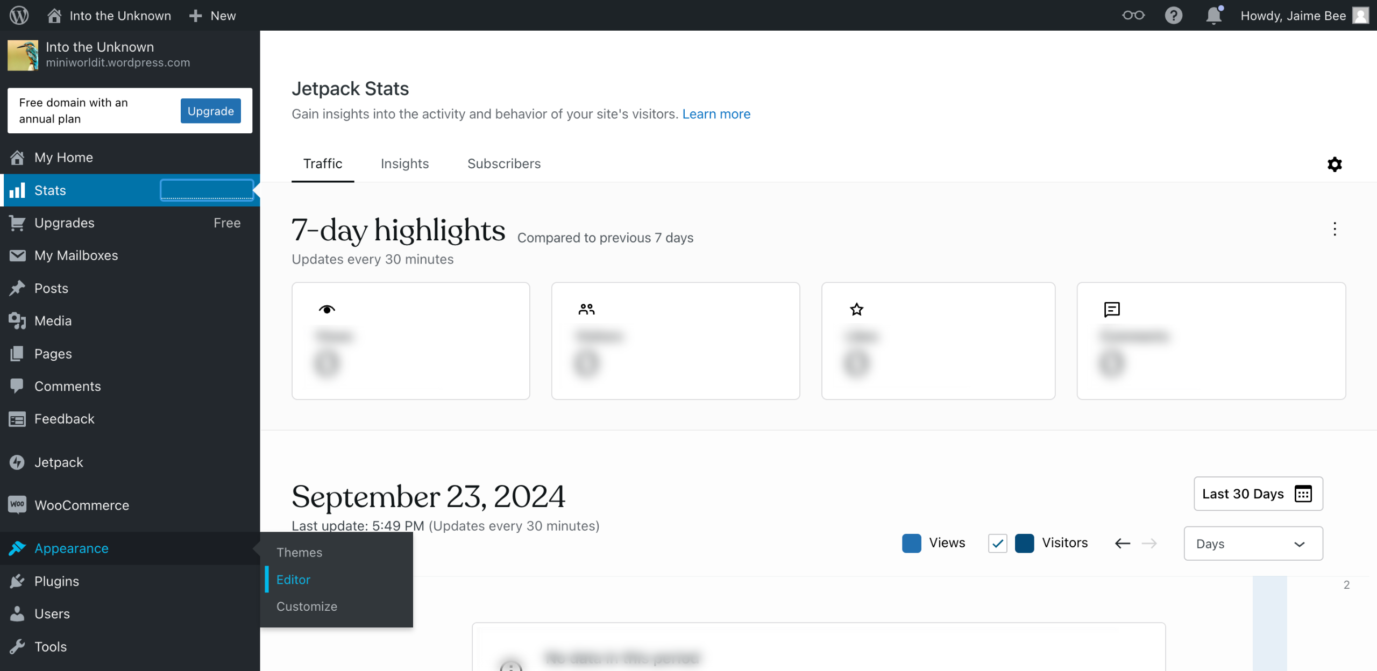This screenshot has height=671, width=1377.
Task: Open the 7-day highlights three-dot menu
Action: click(x=1335, y=229)
